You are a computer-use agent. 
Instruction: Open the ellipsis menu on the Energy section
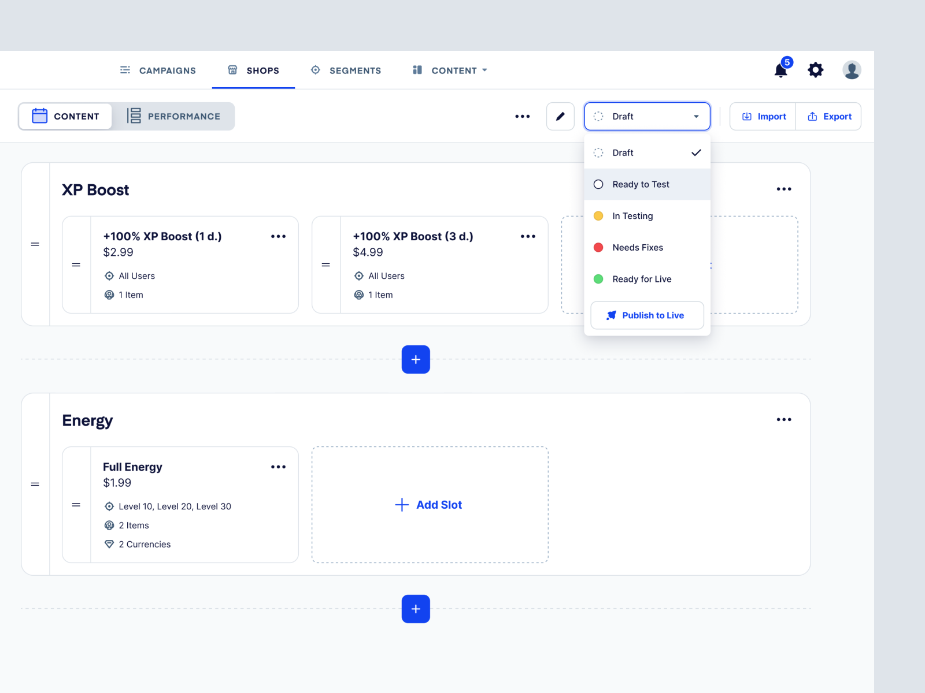tap(784, 420)
